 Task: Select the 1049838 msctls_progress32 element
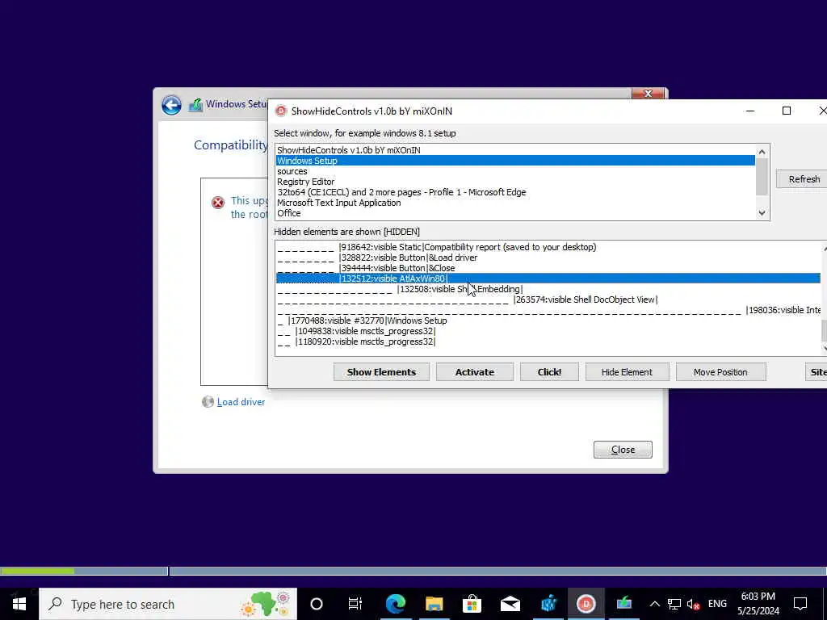(x=548, y=331)
